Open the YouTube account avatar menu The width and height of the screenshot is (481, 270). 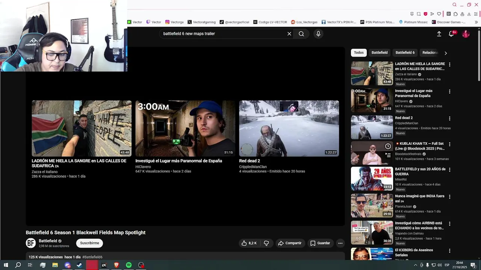[466, 34]
